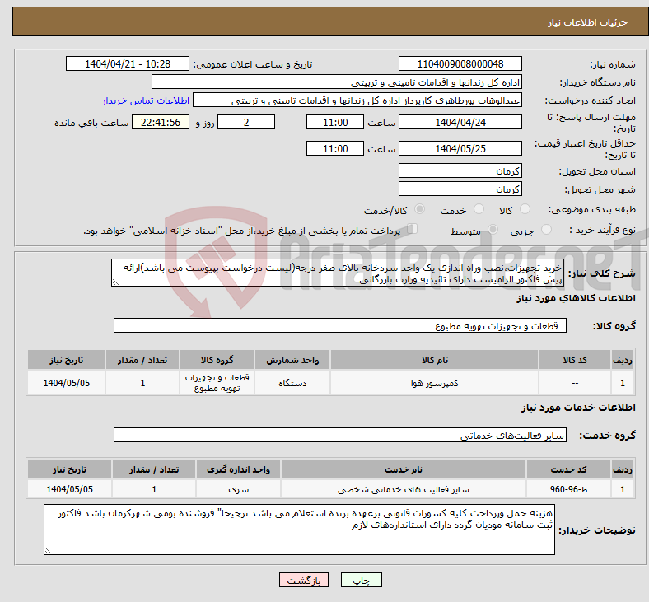Click the service need date 1404/05/05 cell
Screen dimensions: 649x602
point(69,489)
